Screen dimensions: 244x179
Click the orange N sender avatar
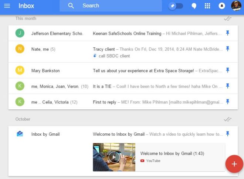(20, 49)
